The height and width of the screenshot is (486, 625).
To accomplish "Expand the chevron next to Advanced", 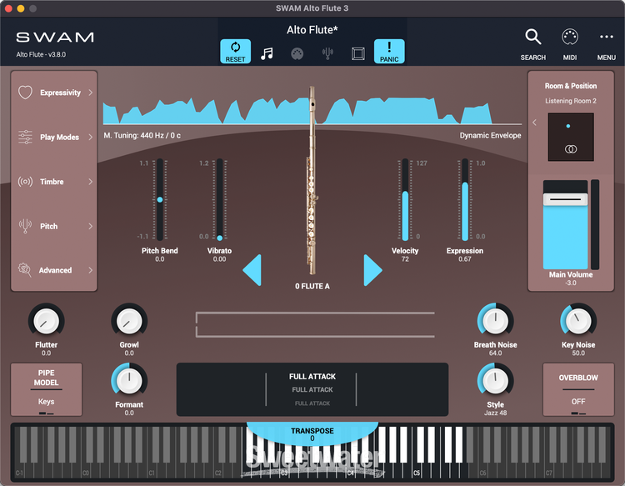I will 91,270.
